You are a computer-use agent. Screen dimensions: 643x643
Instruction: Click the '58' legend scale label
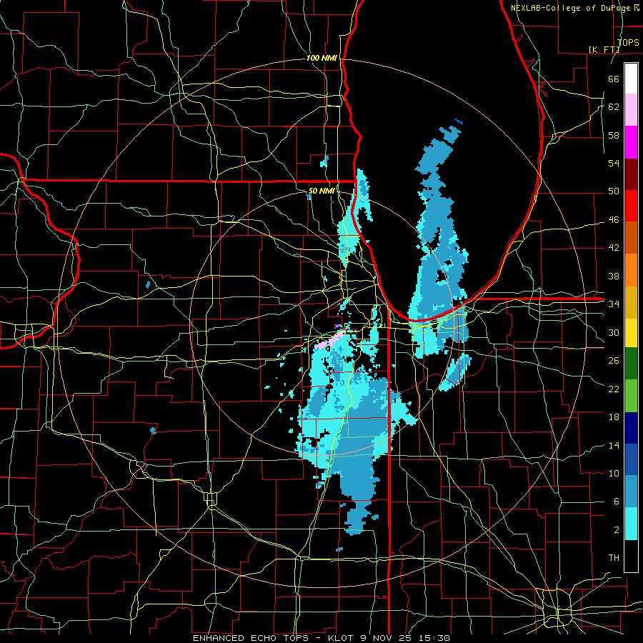click(614, 135)
